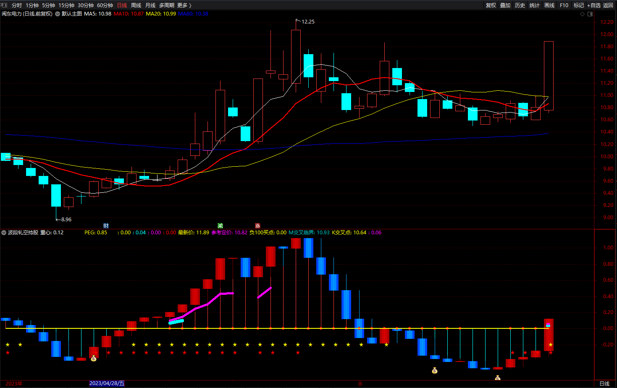Open the F10 company info
This screenshot has height=388, width=617.
(x=564, y=5)
